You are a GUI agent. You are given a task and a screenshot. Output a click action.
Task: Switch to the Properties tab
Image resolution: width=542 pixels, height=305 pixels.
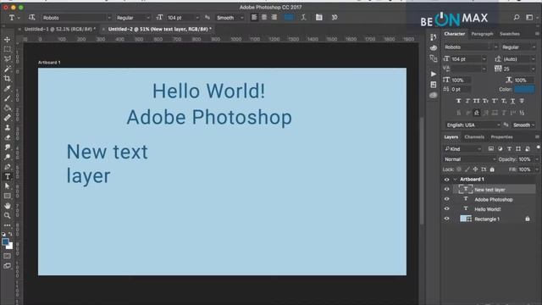pos(501,137)
